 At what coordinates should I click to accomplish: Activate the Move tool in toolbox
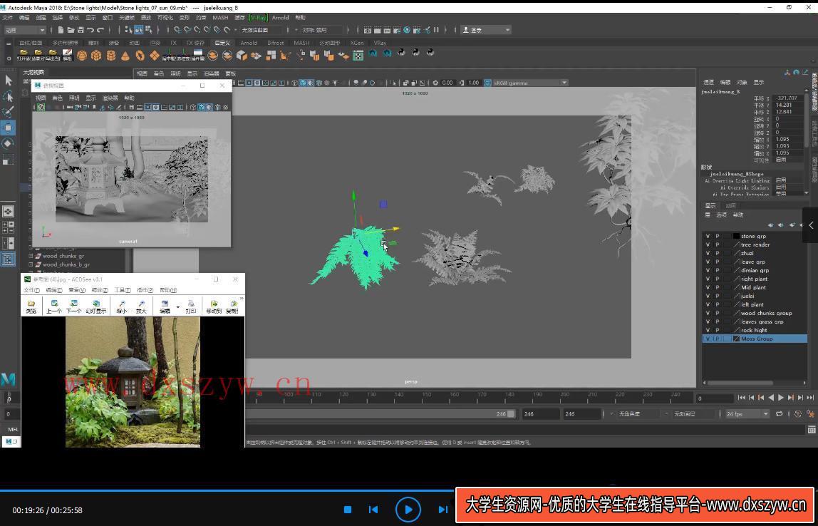click(9, 128)
